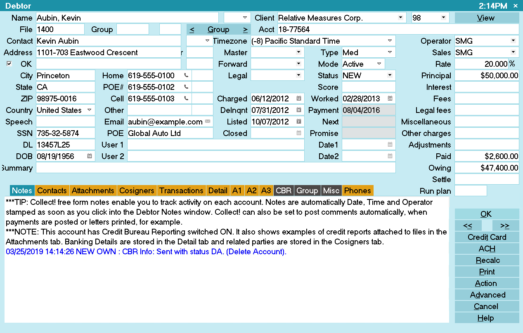Image resolution: width=523 pixels, height=333 pixels.
Task: Click the Principal amount field
Action: click(487, 75)
